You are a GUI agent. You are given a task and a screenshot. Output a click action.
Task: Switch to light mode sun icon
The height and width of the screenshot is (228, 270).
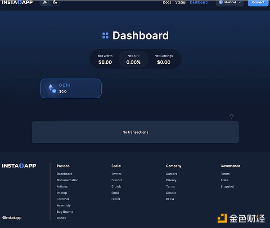(x=45, y=2)
